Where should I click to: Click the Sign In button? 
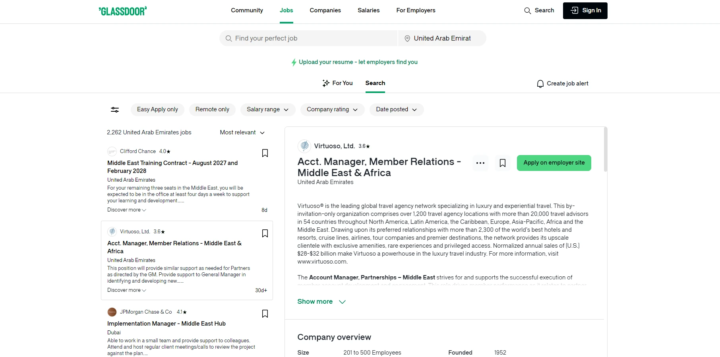click(x=585, y=11)
